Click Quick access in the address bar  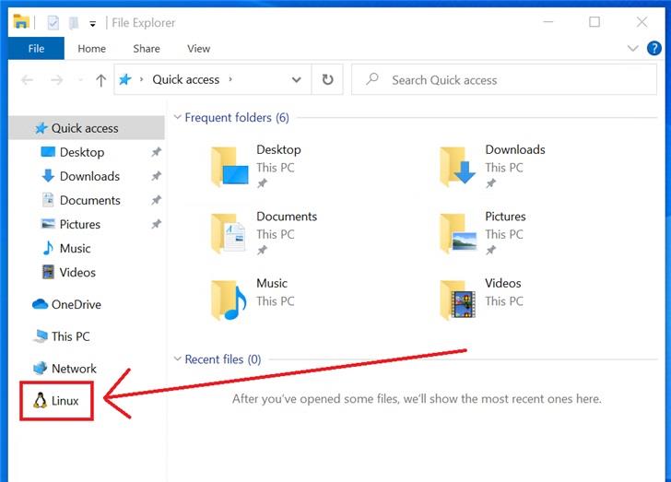click(x=186, y=79)
